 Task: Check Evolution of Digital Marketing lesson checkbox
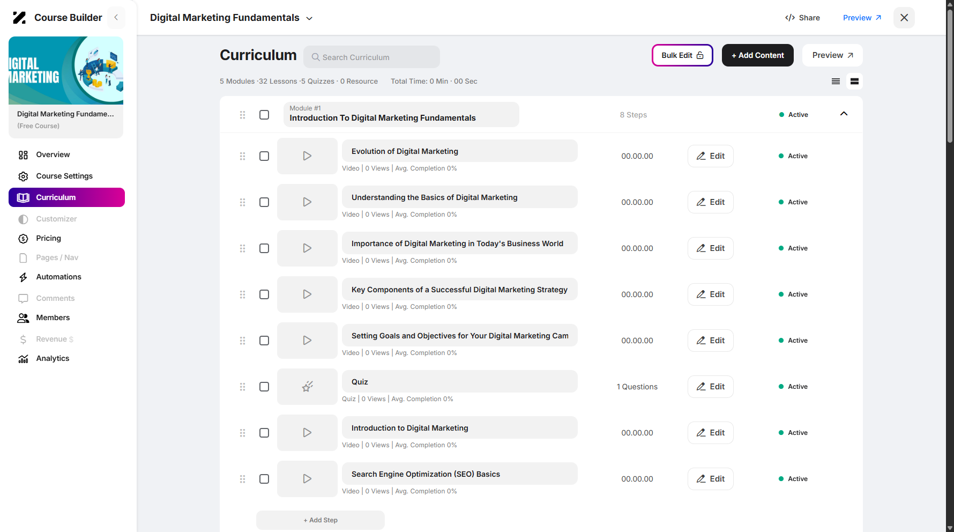(x=264, y=156)
